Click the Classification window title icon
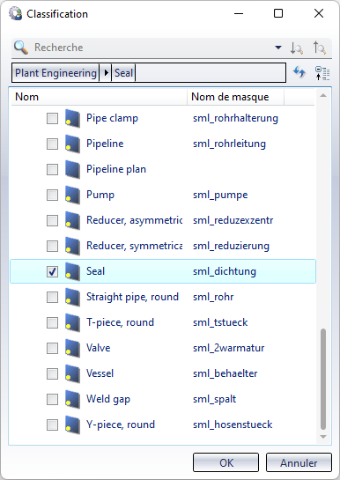Screen dimensions: 340x480 tap(15, 14)
